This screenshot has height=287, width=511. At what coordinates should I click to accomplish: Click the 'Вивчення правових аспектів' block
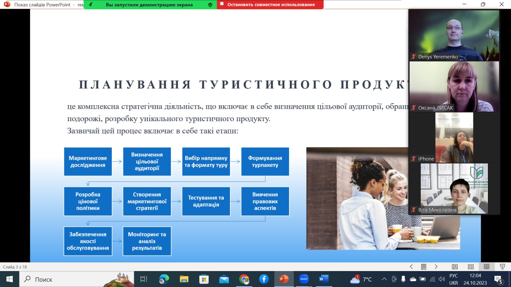click(x=265, y=201)
